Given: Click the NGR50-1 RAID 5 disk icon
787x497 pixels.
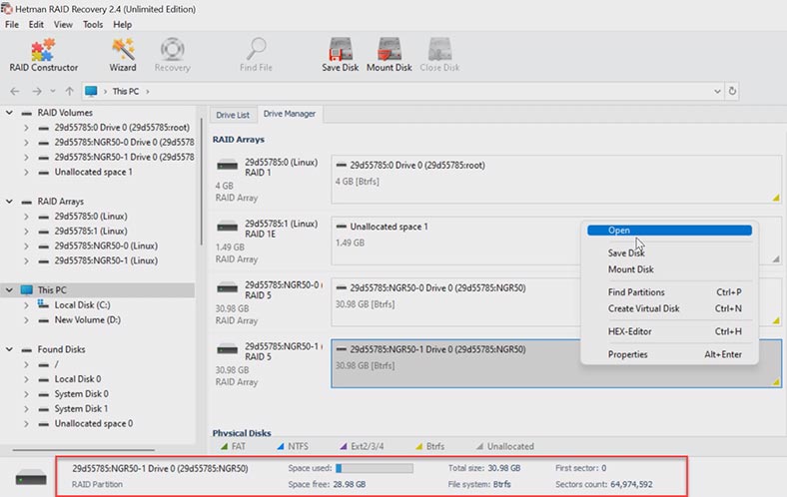Looking at the screenshot, I should (x=228, y=349).
